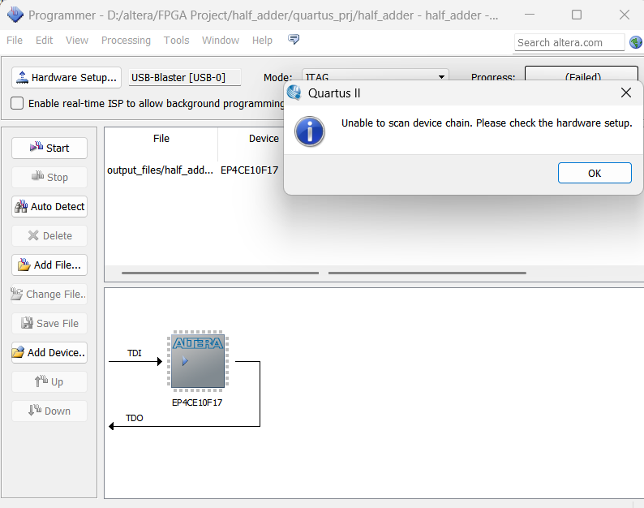Click Change File button
This screenshot has width=644, height=508.
[49, 294]
